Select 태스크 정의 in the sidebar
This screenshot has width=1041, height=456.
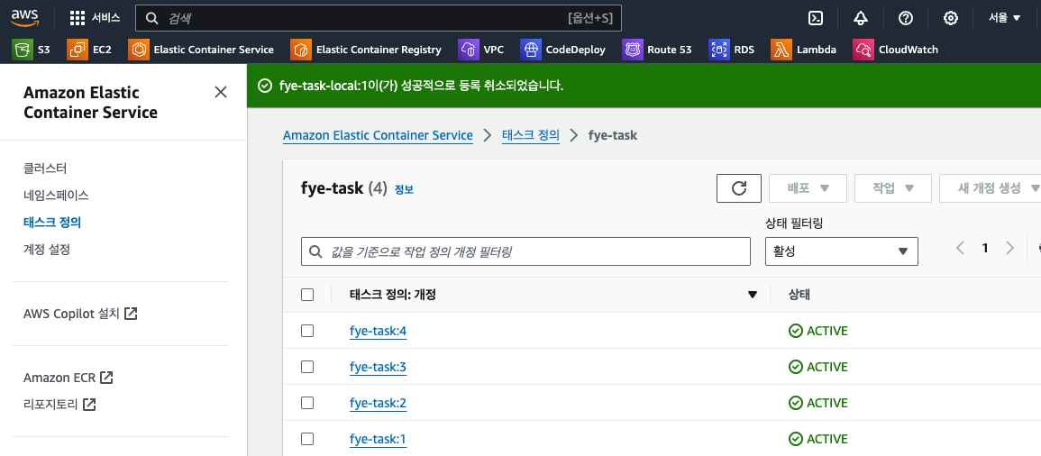[x=52, y=223]
